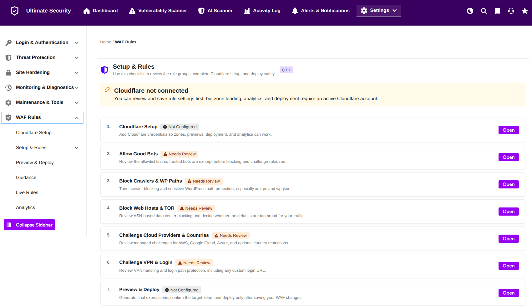Click Collapse Sidebar button
This screenshot has width=532, height=307.
(29, 225)
